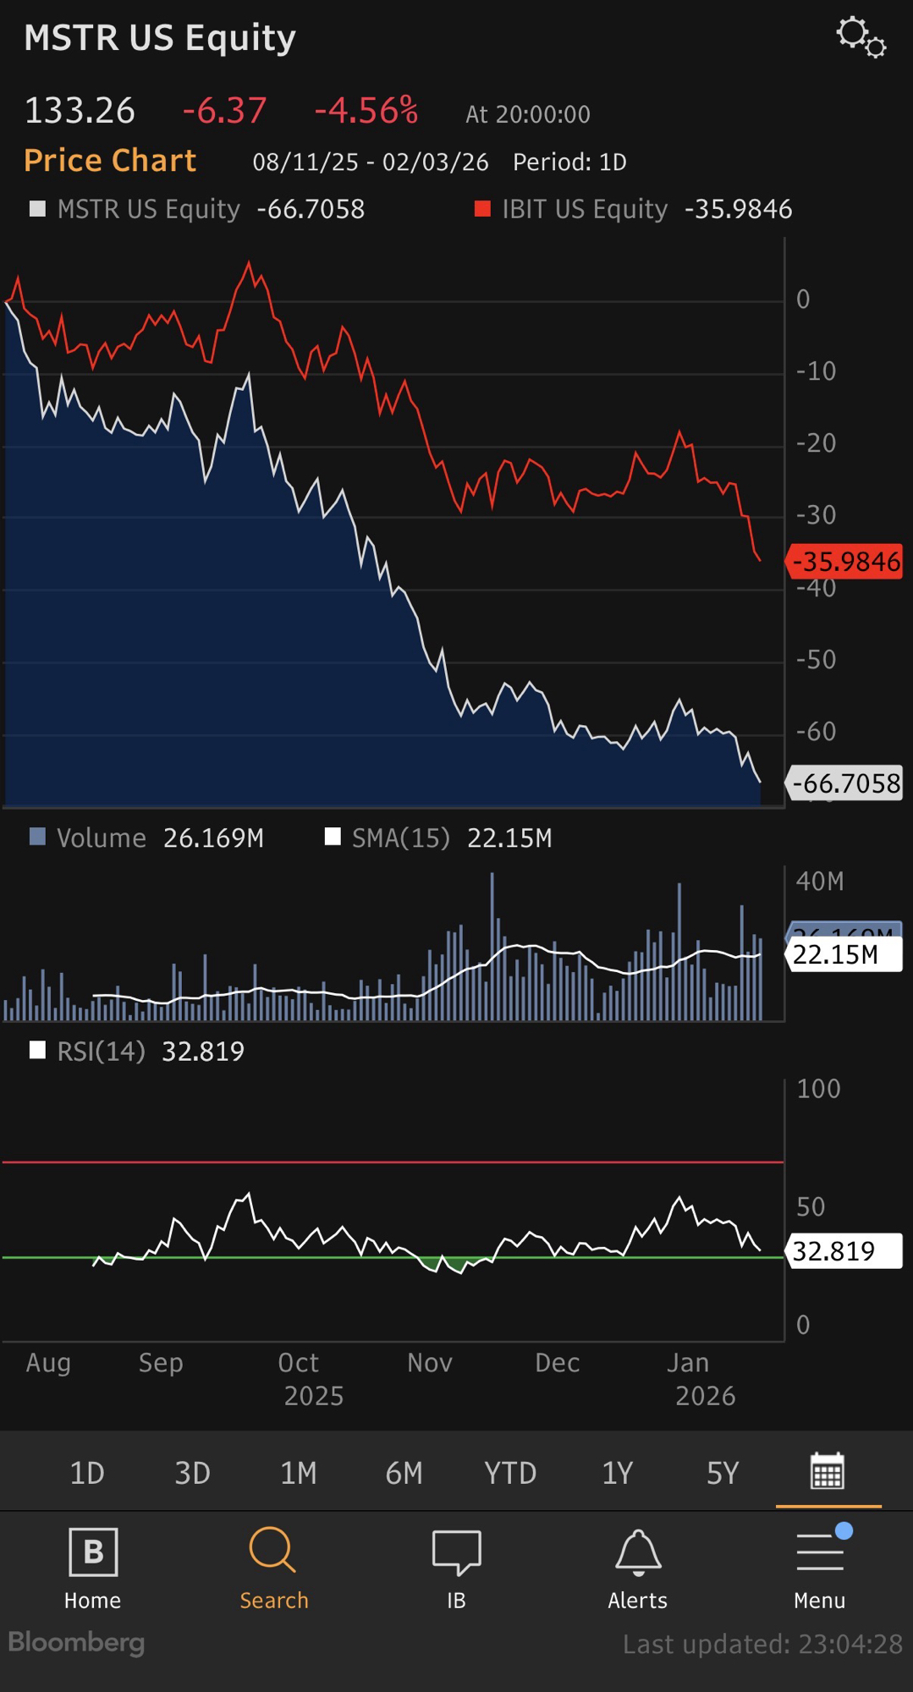Choose the 1Y range
Image resolution: width=913 pixels, height=1692 pixels.
pos(617,1473)
